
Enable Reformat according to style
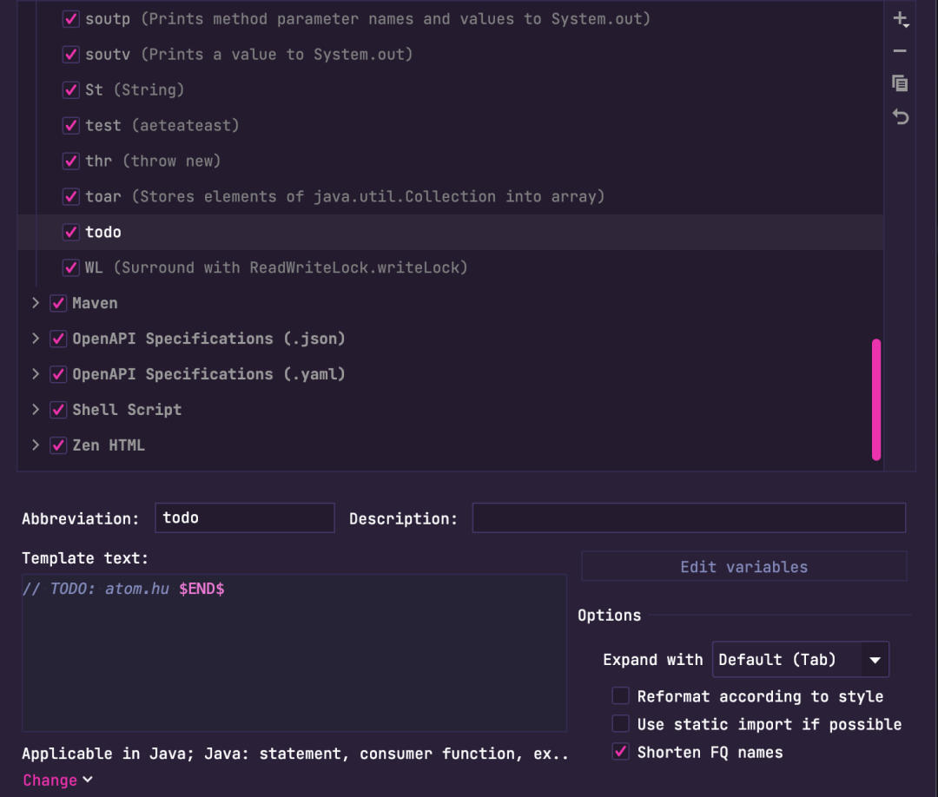click(621, 695)
